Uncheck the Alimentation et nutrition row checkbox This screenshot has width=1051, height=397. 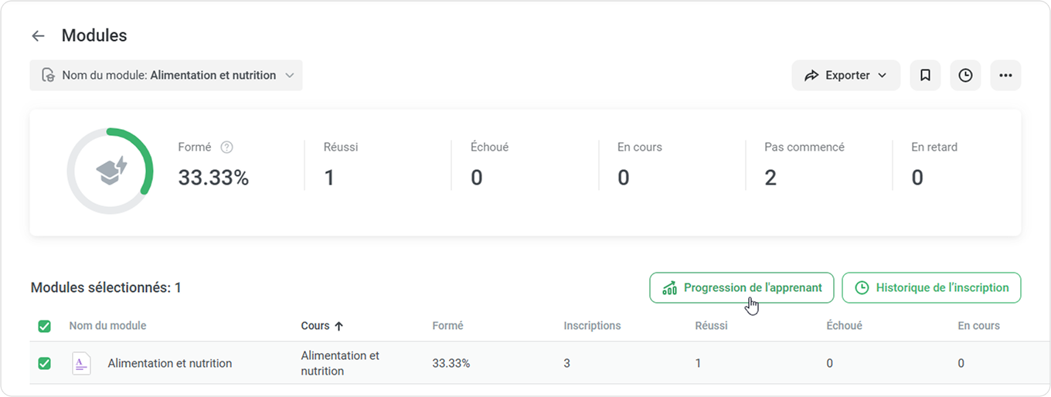pos(45,363)
